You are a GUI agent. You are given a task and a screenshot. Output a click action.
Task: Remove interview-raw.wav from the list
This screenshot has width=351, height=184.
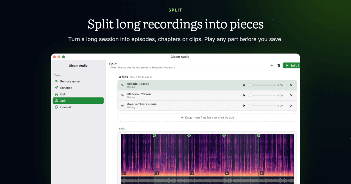coord(291,96)
